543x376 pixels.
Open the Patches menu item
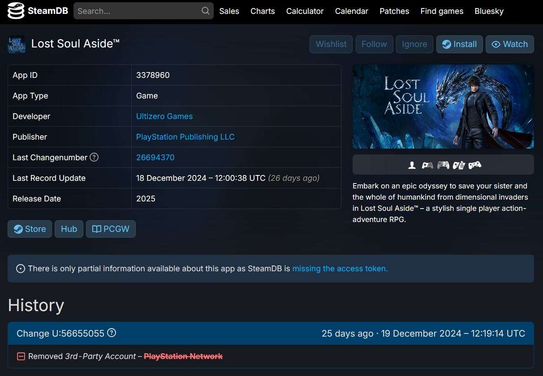click(394, 11)
